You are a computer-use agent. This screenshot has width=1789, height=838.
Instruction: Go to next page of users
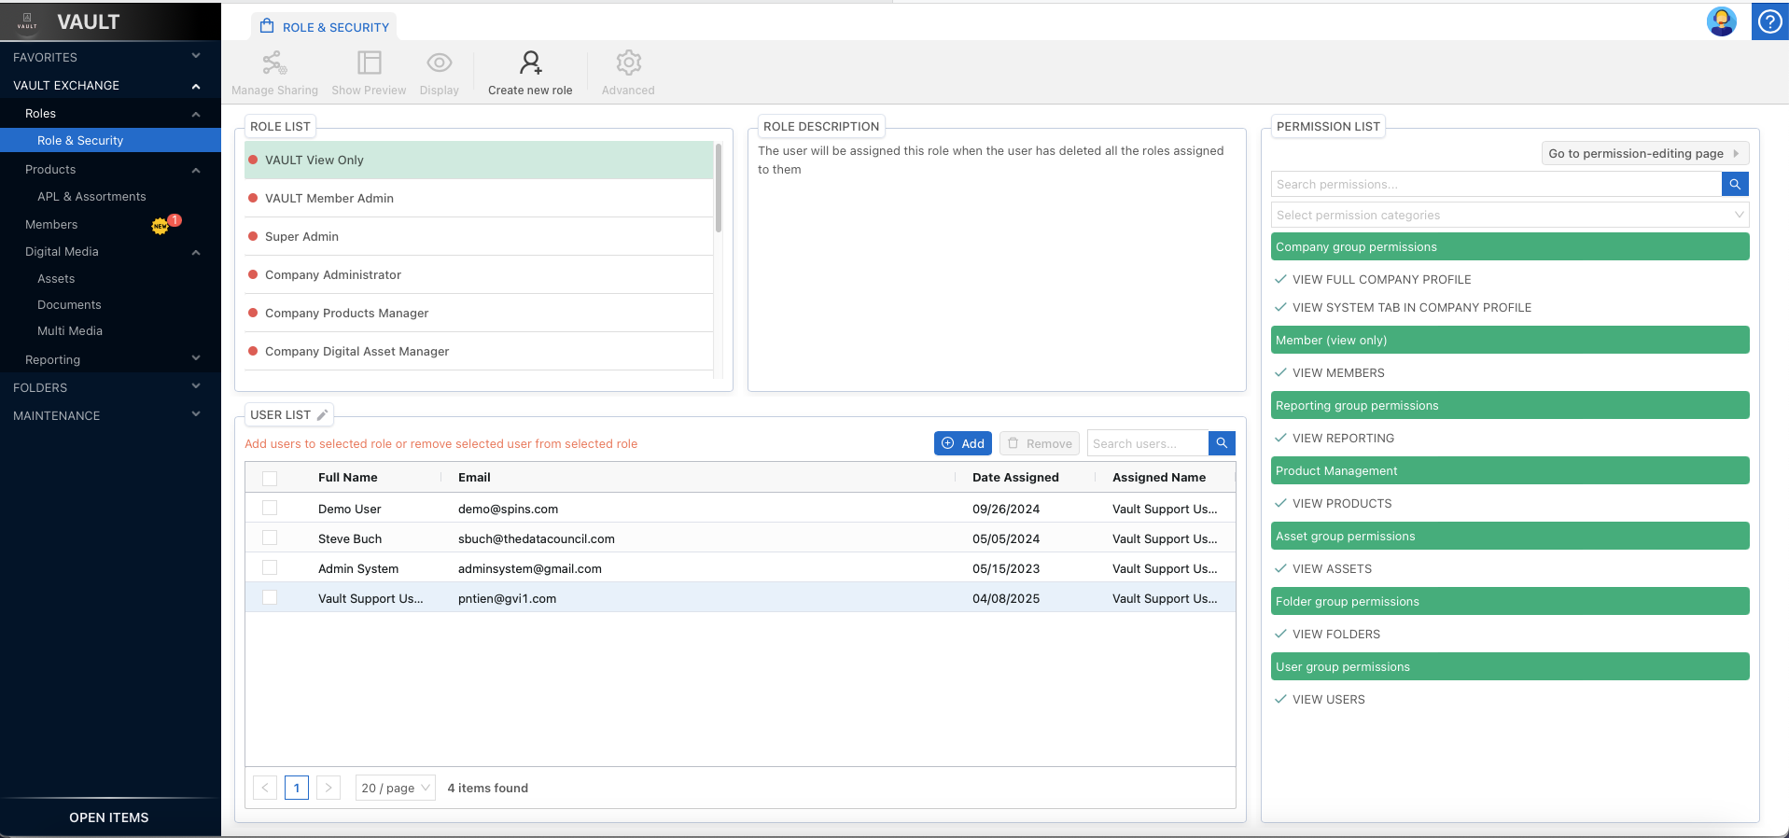[x=328, y=788]
